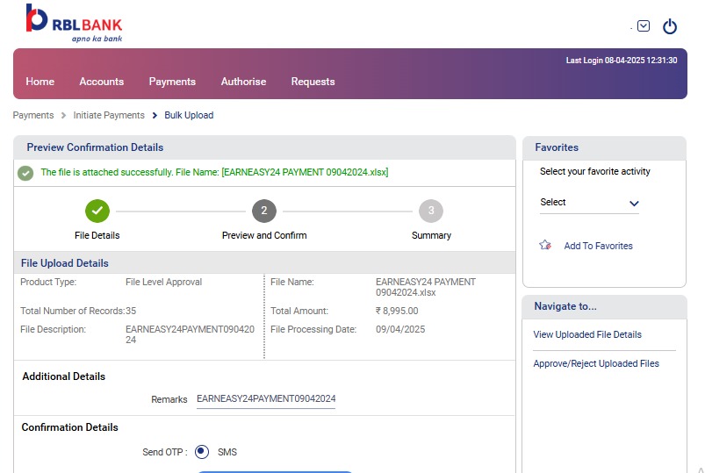Click the Bulk Upload breadcrumb link

[189, 115]
